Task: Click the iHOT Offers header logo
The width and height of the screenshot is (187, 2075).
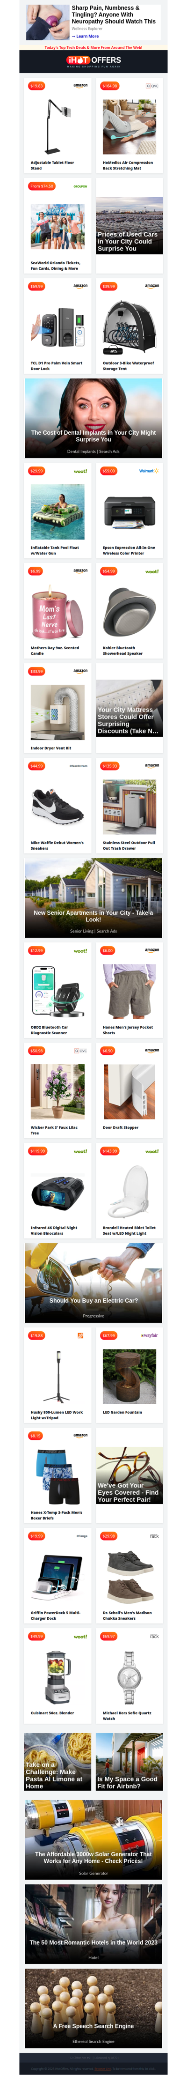Action: pos(94,61)
